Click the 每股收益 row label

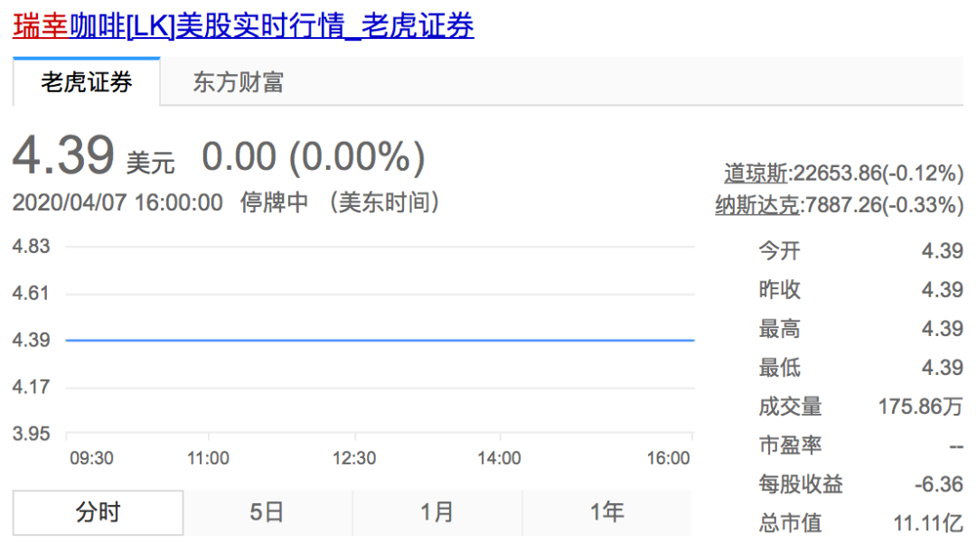tap(801, 484)
